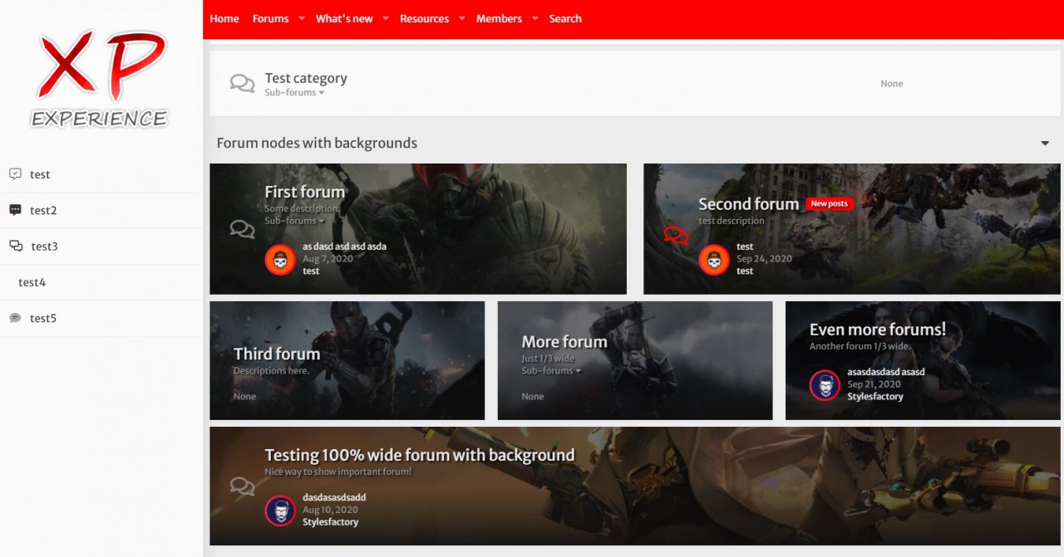The width and height of the screenshot is (1064, 557).
Task: Open the Forums menu dropdown arrow
Action: (x=302, y=18)
